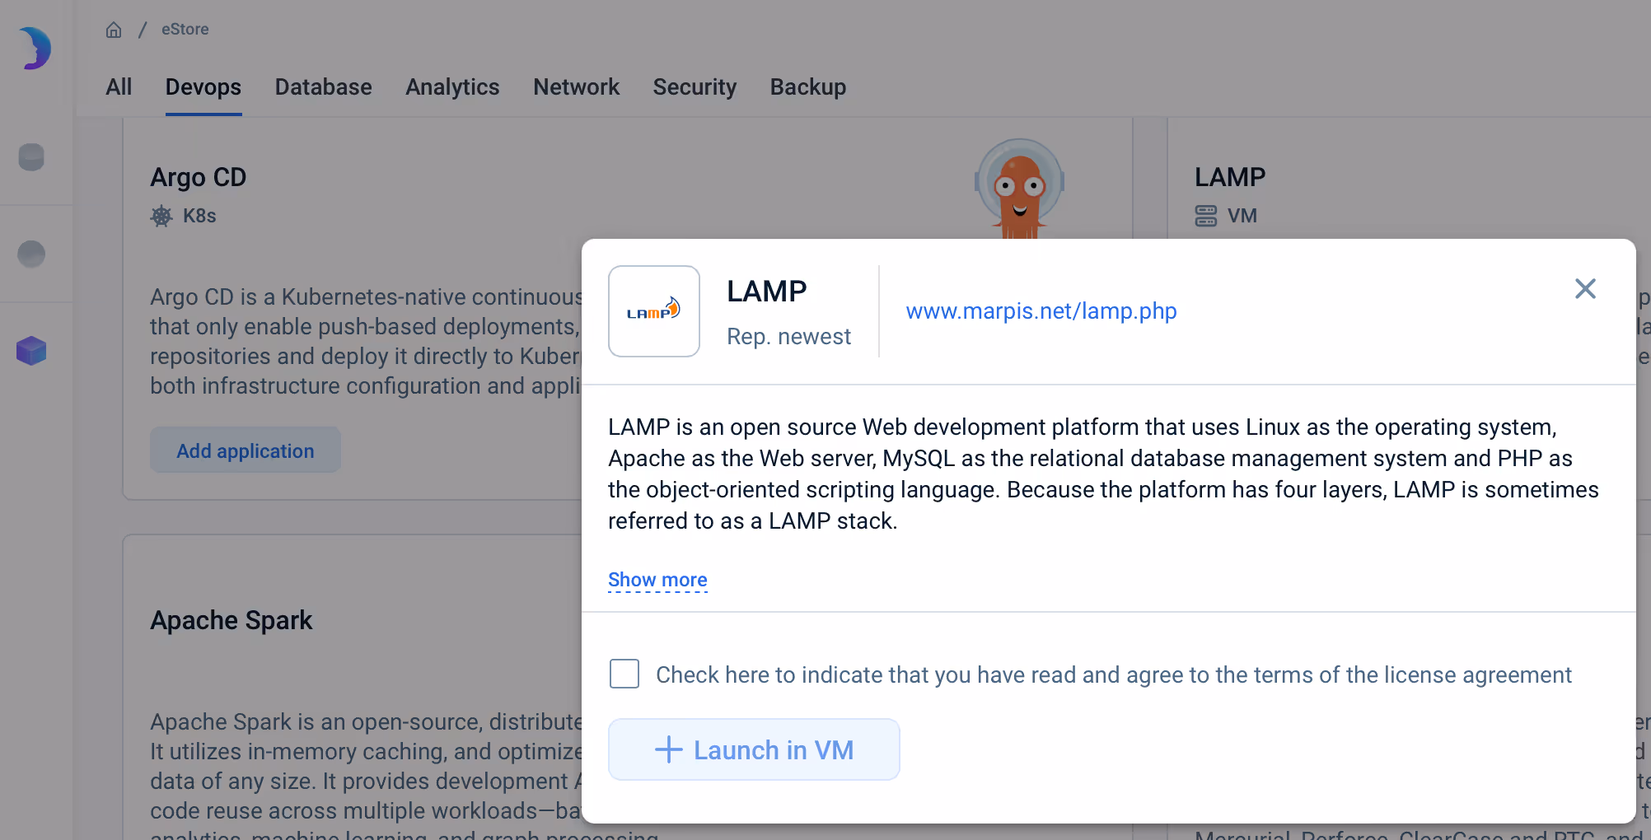Click the Argo CD octopus mascot logo

[x=1020, y=189]
